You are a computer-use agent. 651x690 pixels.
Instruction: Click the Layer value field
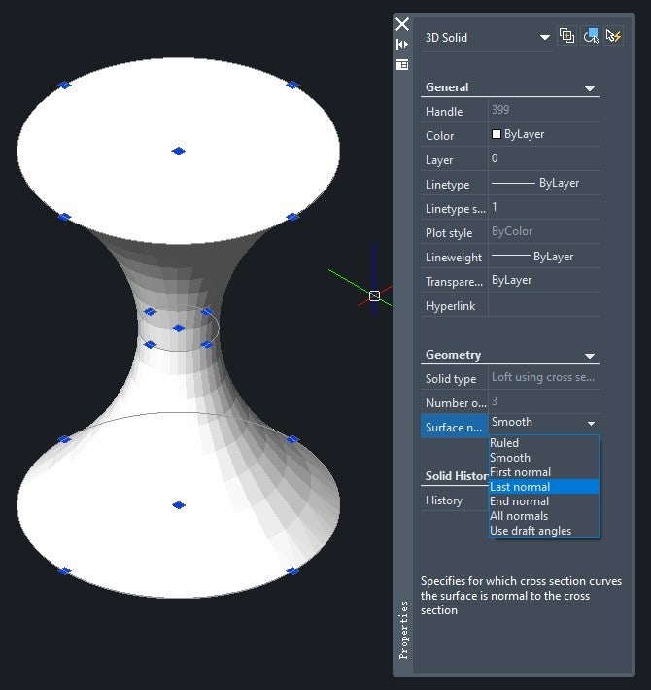coord(544,158)
